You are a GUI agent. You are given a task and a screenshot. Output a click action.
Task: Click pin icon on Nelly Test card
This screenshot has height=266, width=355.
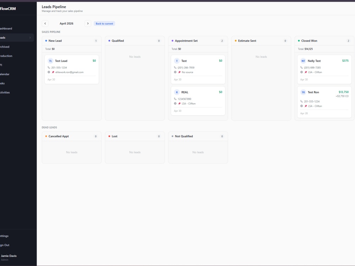pos(306,72)
